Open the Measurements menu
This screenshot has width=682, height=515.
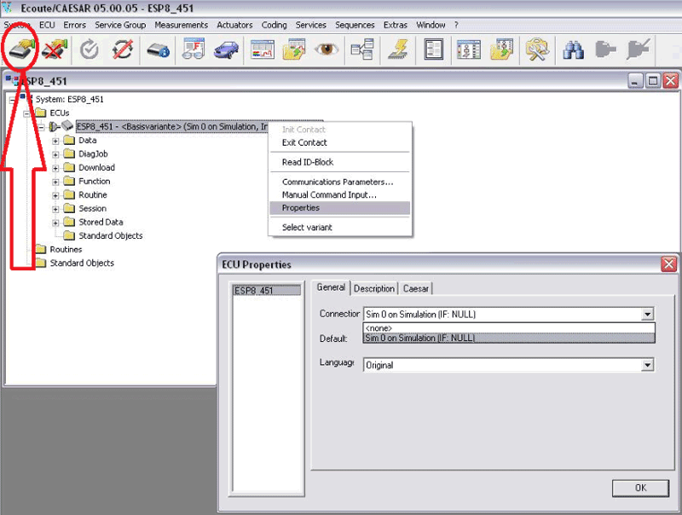pyautogui.click(x=182, y=25)
